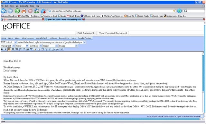Open the Go menu
Image resolution: width=206 pixels, height=124 pixels.
(17, 6)
